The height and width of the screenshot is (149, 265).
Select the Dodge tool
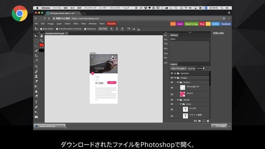pyautogui.click(x=36, y=96)
